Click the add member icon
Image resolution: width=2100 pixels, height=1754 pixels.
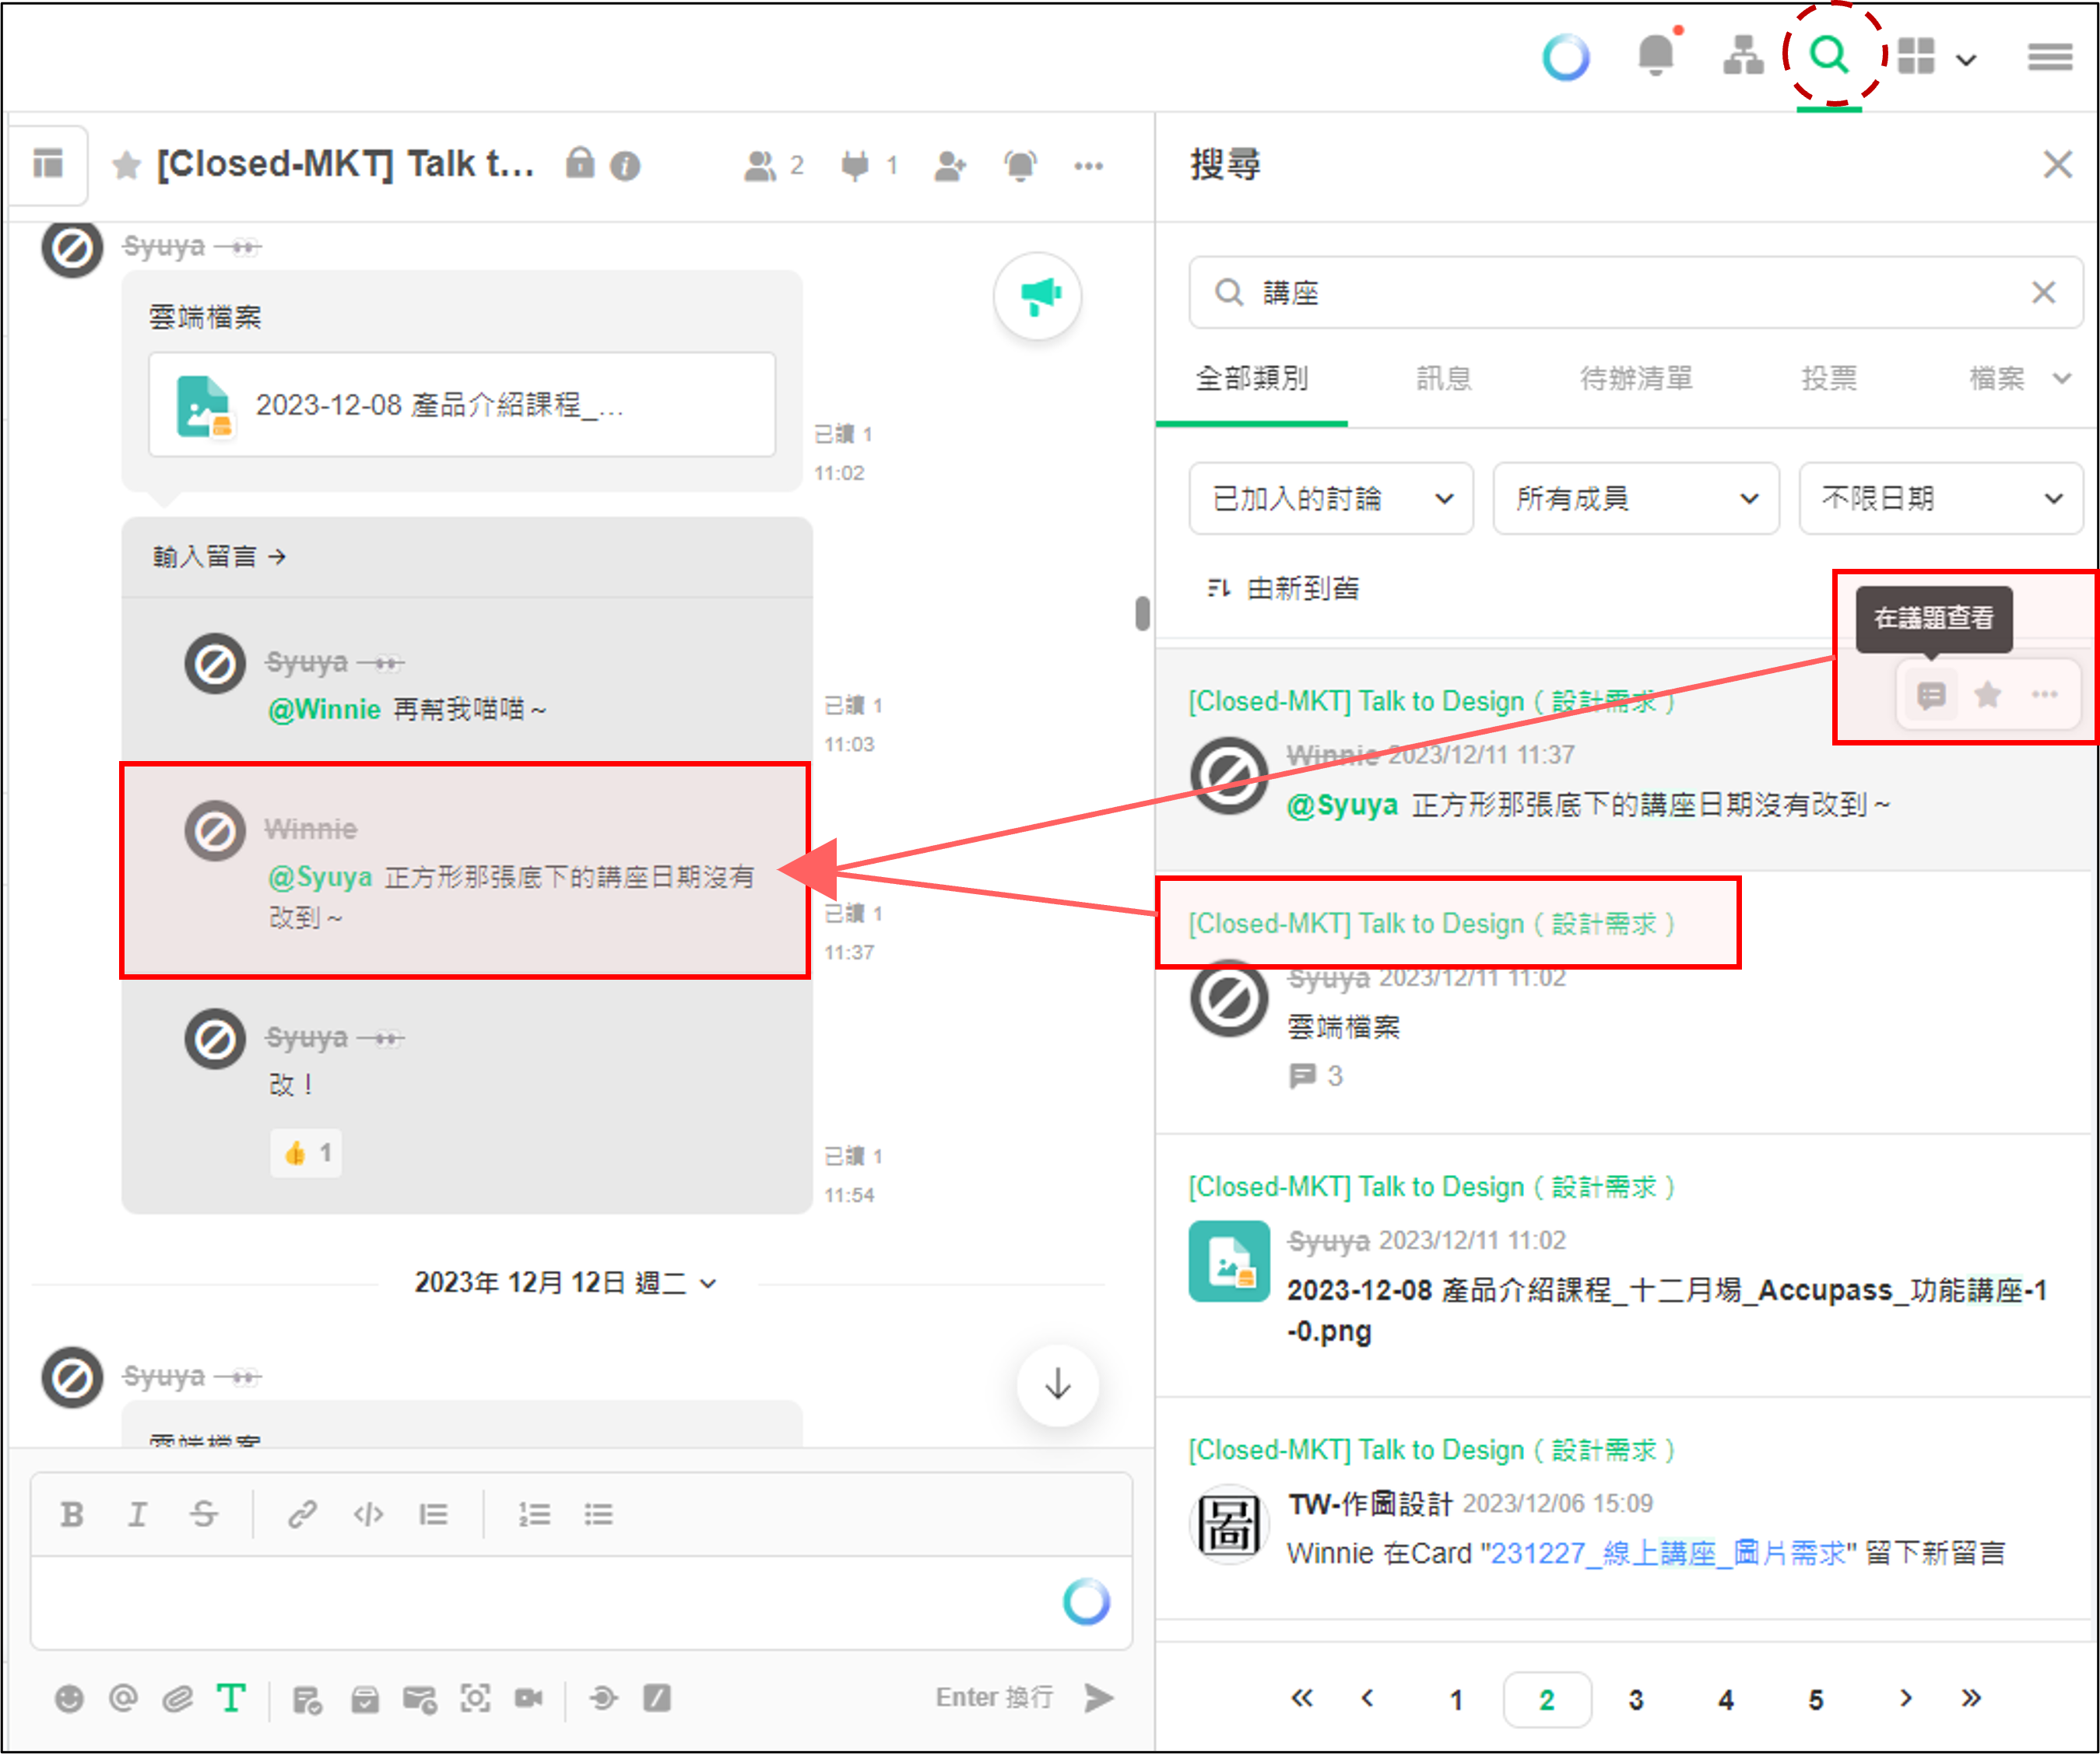pos(949,166)
